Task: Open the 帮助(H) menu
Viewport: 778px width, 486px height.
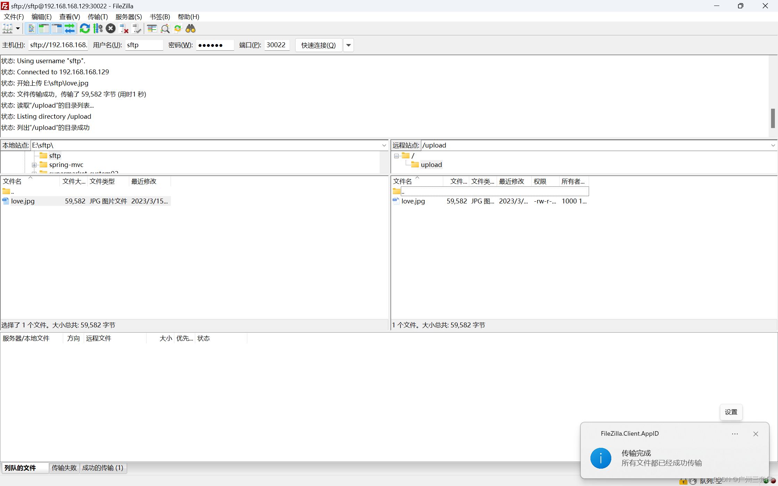Action: (189, 17)
